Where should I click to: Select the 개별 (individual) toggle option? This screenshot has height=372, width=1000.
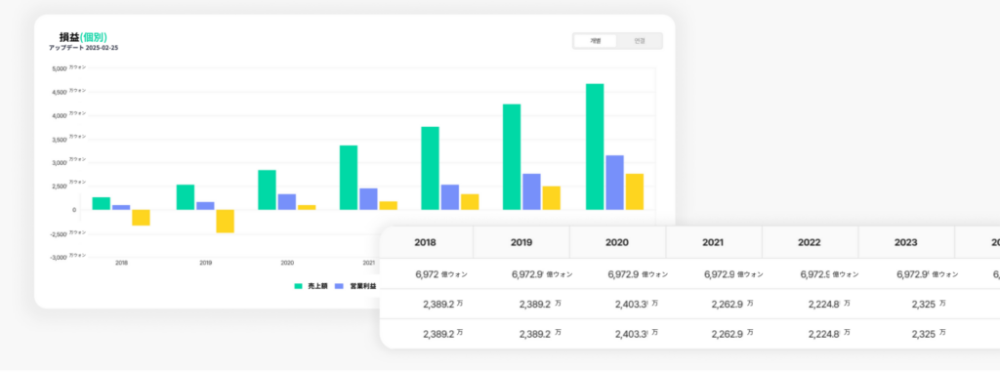click(x=595, y=41)
